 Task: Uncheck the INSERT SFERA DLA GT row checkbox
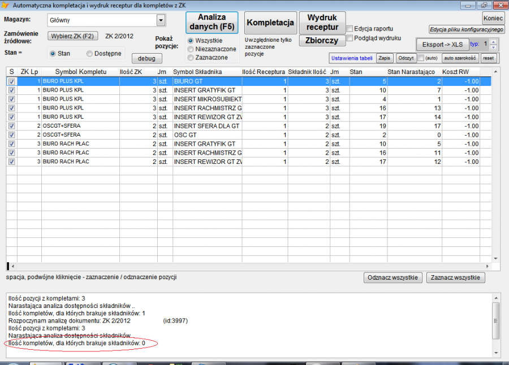tap(12, 126)
